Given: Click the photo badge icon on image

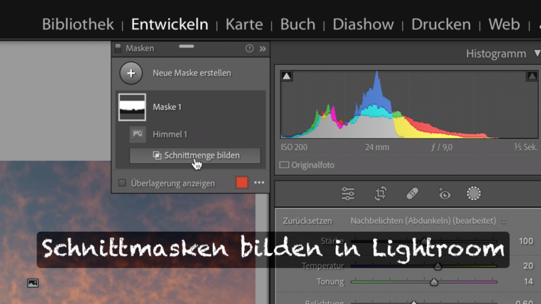Looking at the screenshot, I should coord(32,283).
